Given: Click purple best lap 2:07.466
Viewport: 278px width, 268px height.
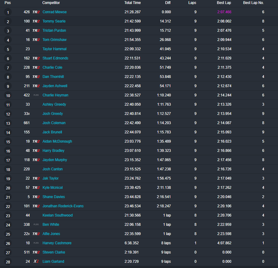Looking at the screenshot, I should pos(224,12).
